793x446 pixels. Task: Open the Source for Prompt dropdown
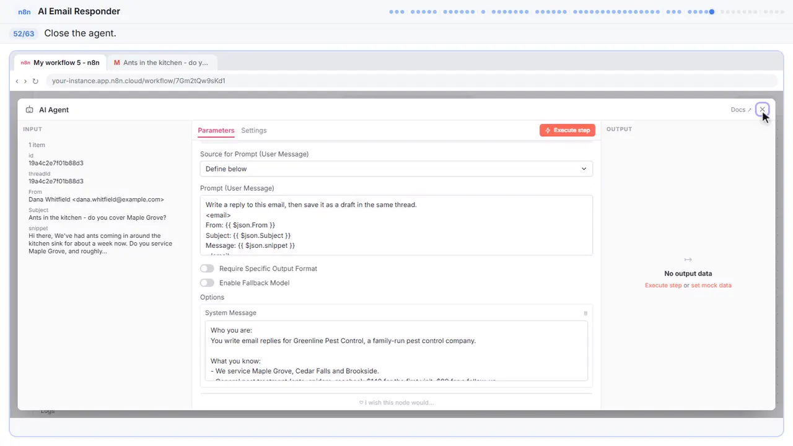pyautogui.click(x=396, y=168)
